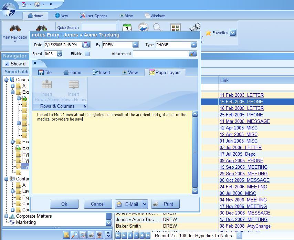294x240 pixels.
Task: Click Rows & Columns dialog launcher icon
Action: 85,106
